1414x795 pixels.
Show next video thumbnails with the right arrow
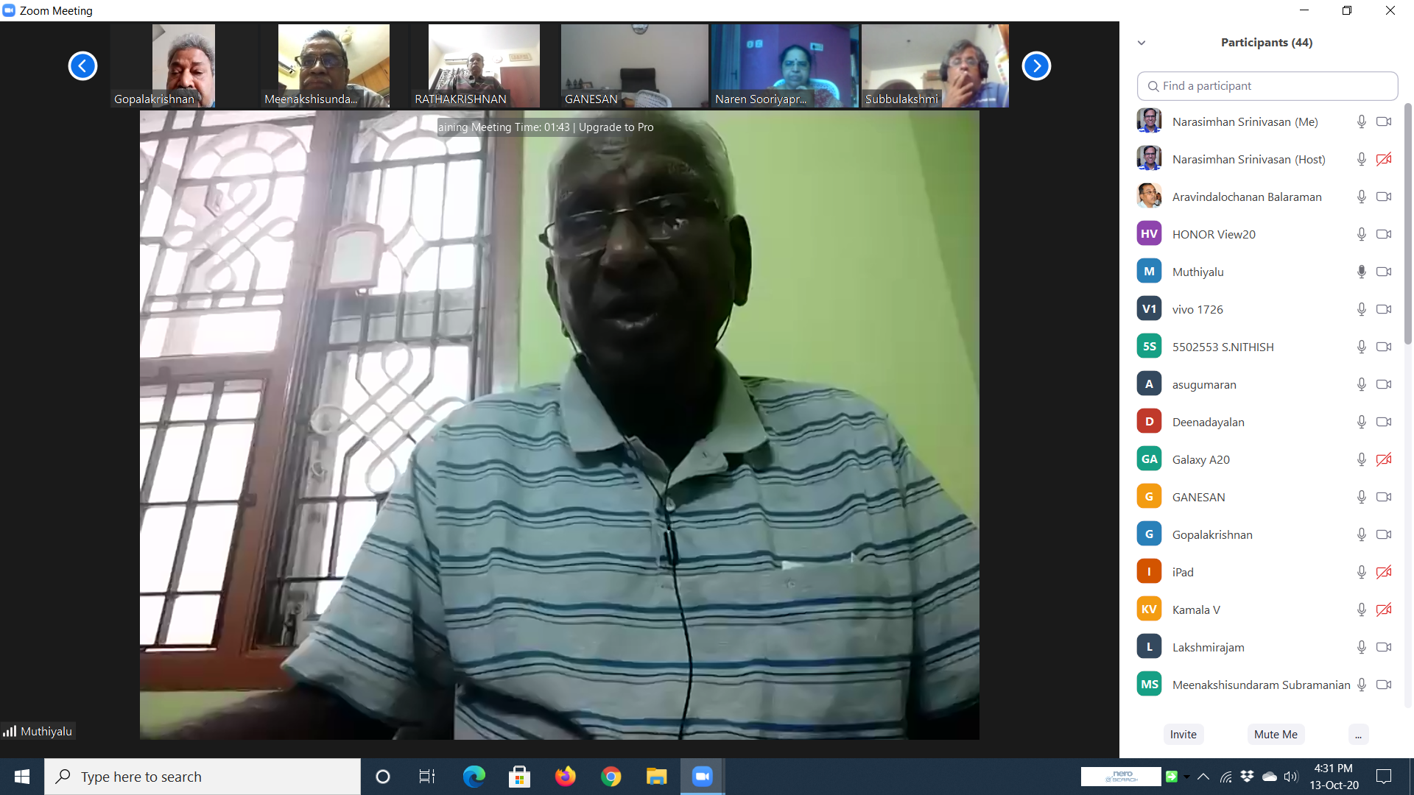(1035, 66)
